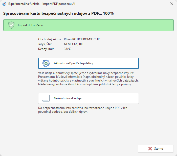Screen dimensions: 177x156
Task: Click the daily limit value '38/50'
Action: coord(68,49)
